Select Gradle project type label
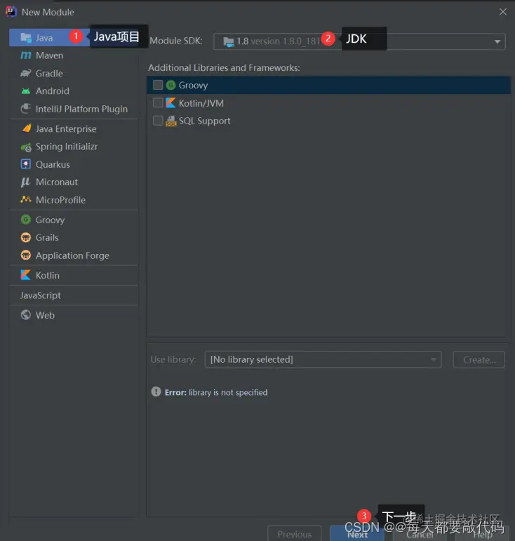 pos(49,74)
